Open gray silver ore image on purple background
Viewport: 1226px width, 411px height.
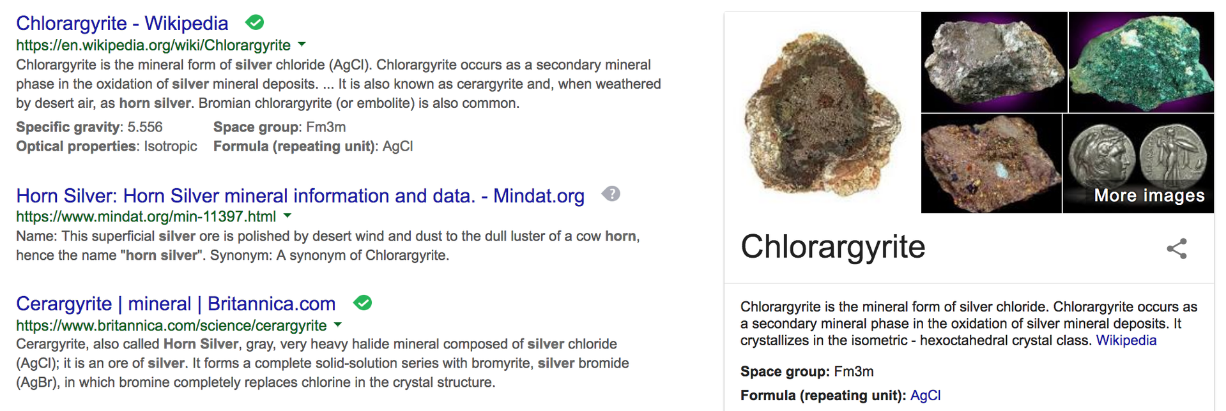pos(994,62)
